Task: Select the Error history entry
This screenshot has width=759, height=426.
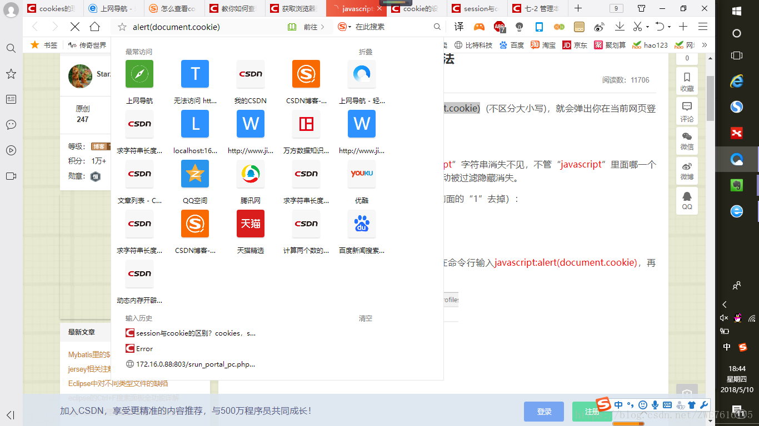Action: [139, 349]
